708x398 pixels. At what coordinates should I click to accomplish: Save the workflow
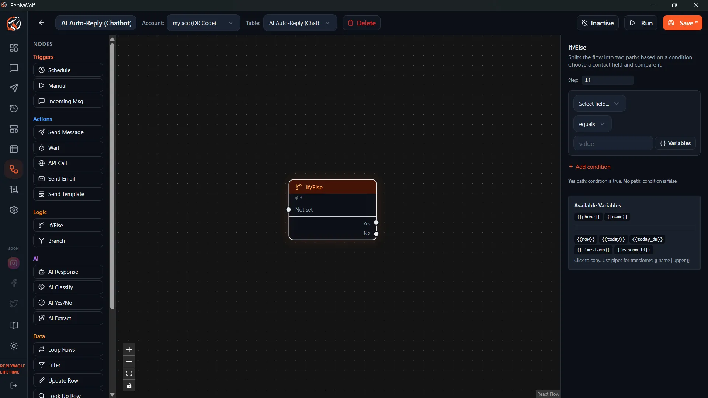[683, 23]
